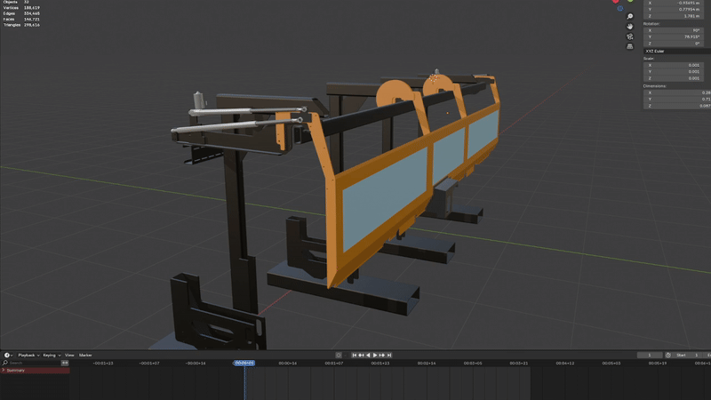The height and width of the screenshot is (400, 711).
Task: Open the Keying dropdown in timeline
Action: click(52, 355)
